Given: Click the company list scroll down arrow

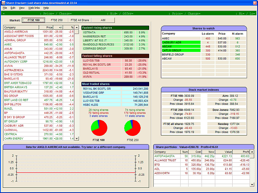Looking at the screenshot, I should tap(77, 138).
